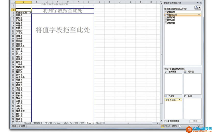
Task: Uncheck the 零售商区域 field checkbox
Action: coord(166,15)
